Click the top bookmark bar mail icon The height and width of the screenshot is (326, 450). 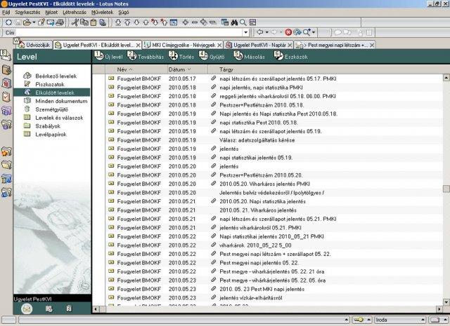pyautogui.click(x=6, y=55)
